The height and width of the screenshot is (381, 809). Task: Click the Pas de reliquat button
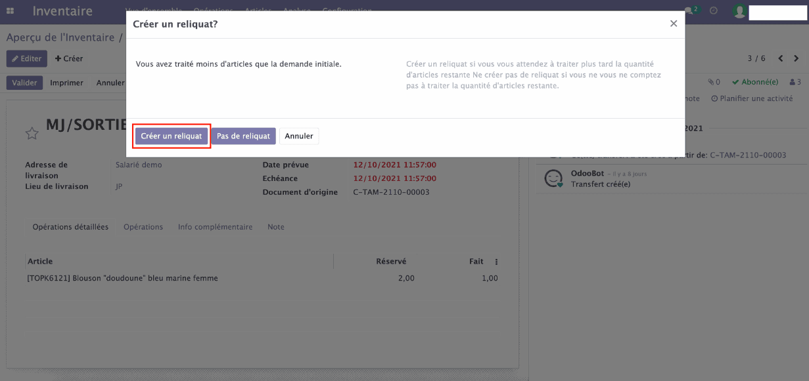point(244,136)
